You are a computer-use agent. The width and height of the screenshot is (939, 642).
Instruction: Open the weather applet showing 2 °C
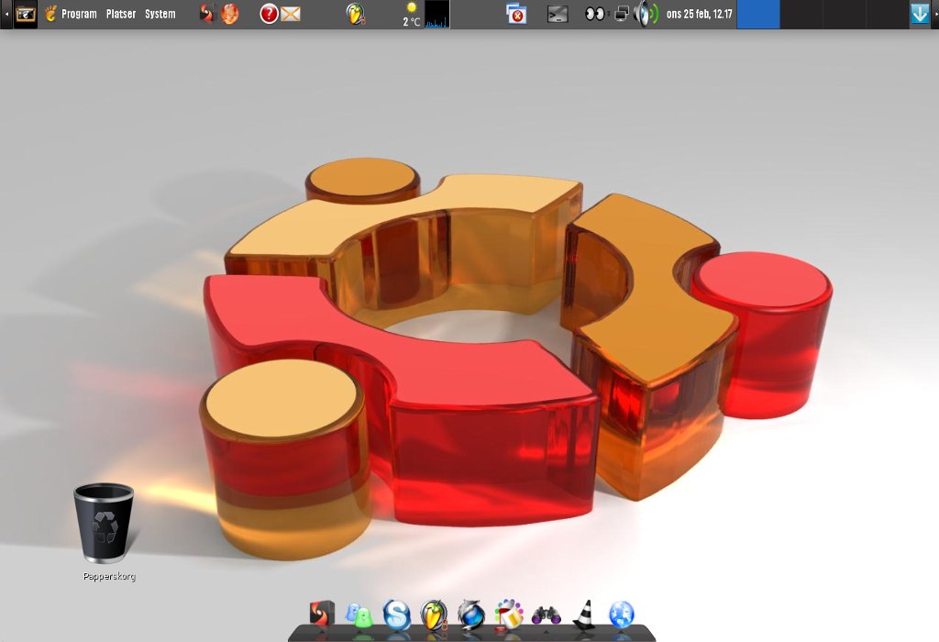[x=412, y=15]
